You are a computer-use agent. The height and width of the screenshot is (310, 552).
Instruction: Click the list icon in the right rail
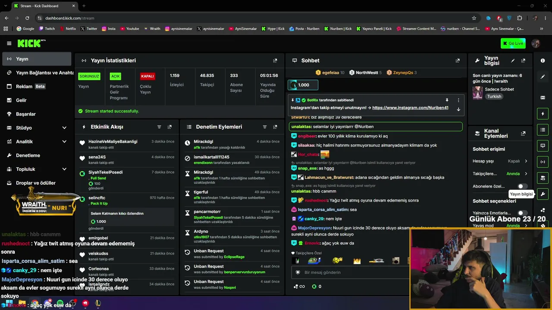click(543, 130)
